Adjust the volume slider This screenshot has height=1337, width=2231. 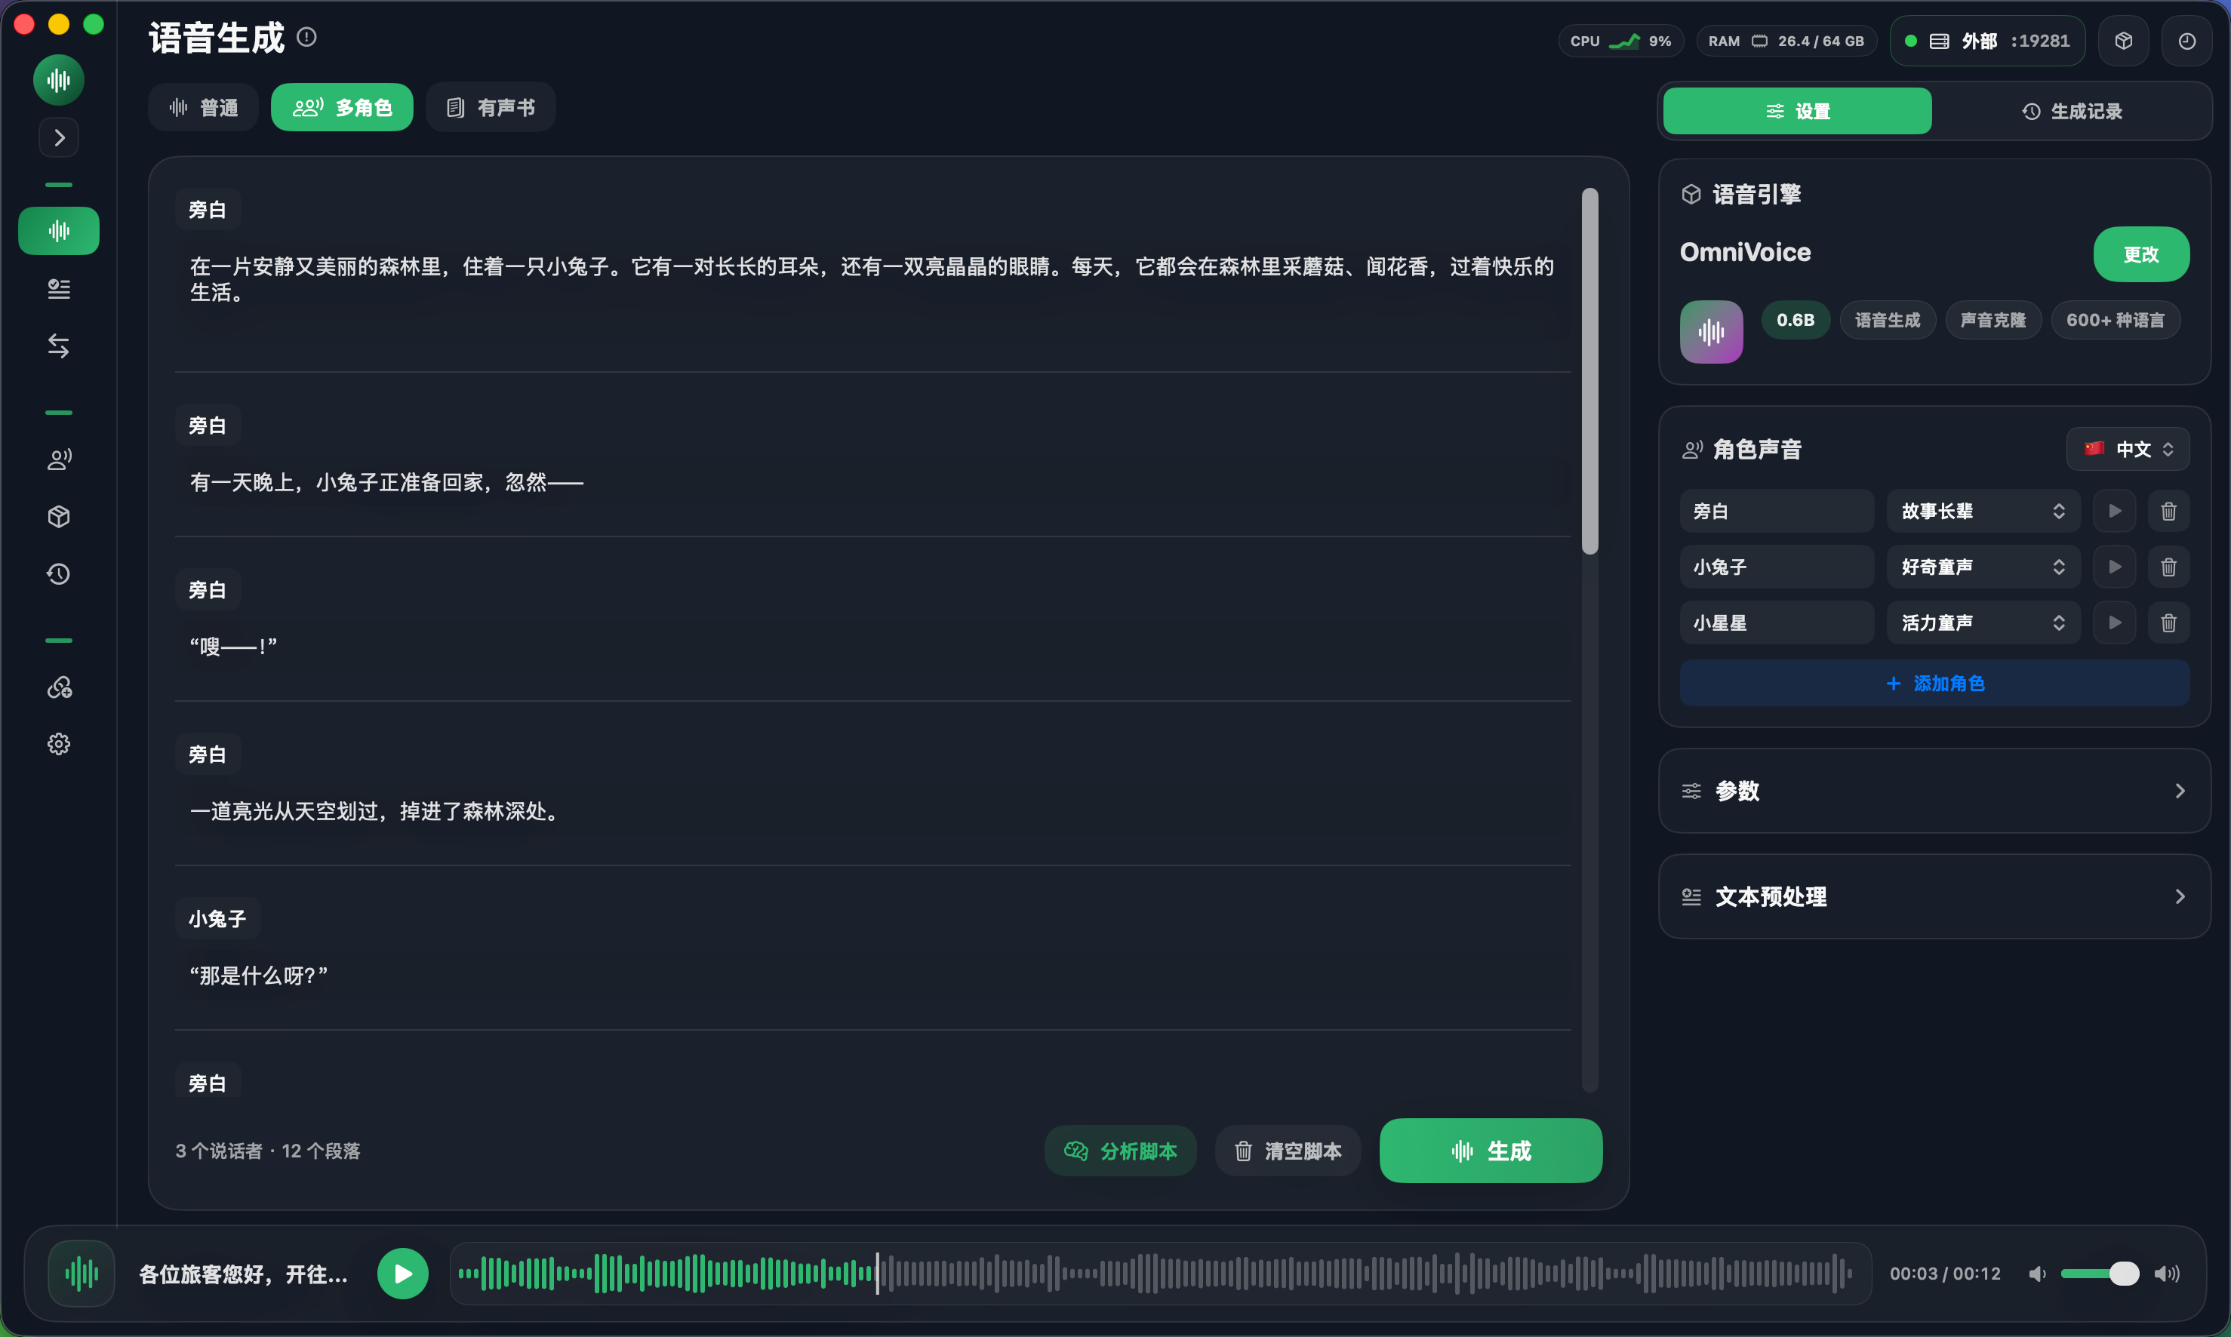2100,1274
